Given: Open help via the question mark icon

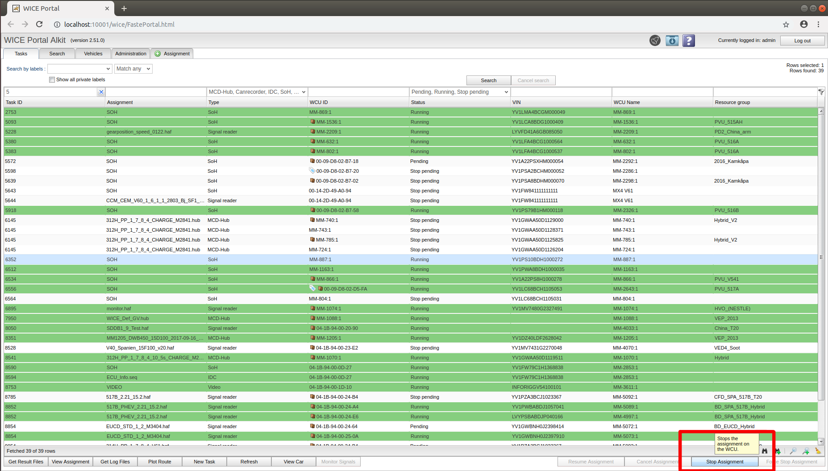Looking at the screenshot, I should pos(689,41).
